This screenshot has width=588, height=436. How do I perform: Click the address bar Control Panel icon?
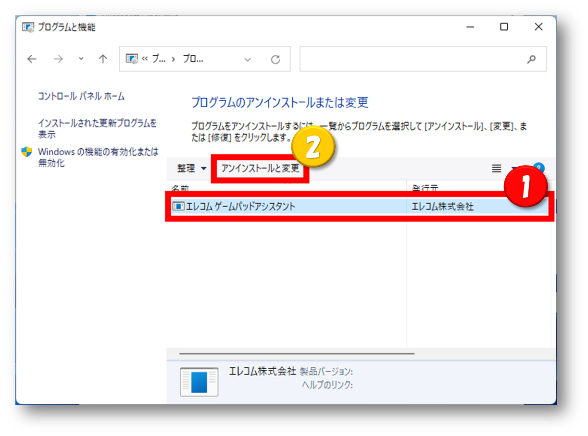pos(131,59)
